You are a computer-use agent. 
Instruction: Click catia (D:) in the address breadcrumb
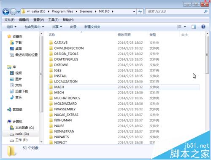point(38,11)
